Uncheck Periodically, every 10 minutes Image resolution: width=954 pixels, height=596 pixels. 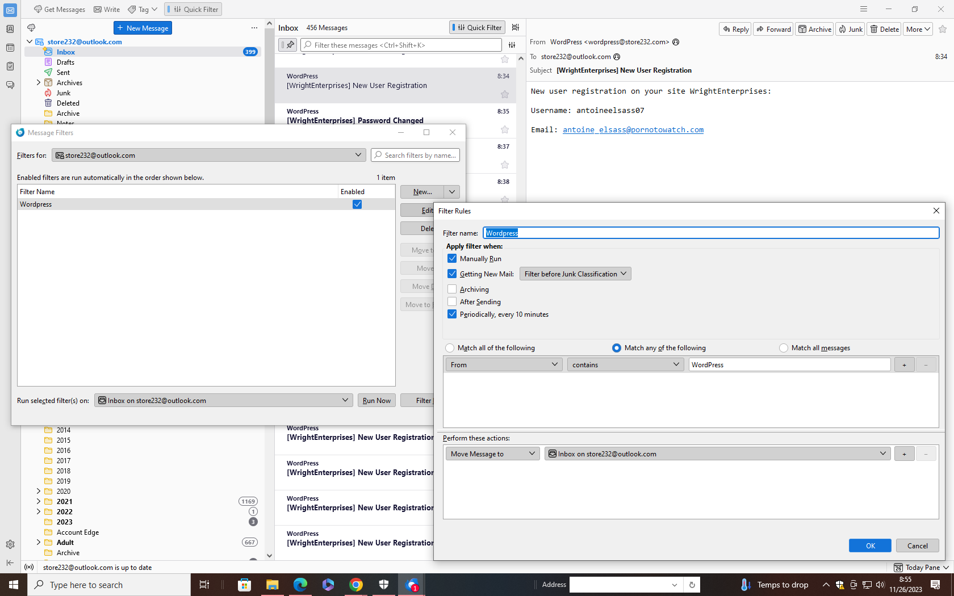point(452,314)
